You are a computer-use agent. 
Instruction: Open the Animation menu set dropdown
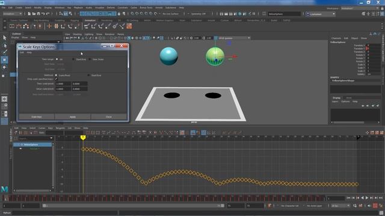pos(12,14)
